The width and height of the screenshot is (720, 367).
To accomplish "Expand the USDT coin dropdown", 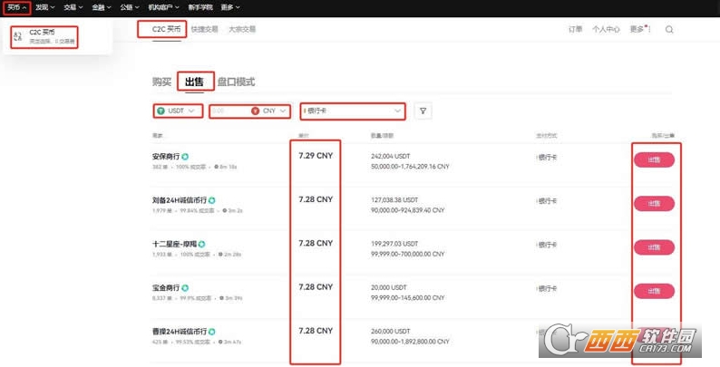I will [177, 111].
